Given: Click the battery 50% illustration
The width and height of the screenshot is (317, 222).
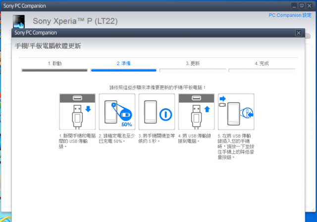Looking at the screenshot, I should pos(117,112).
